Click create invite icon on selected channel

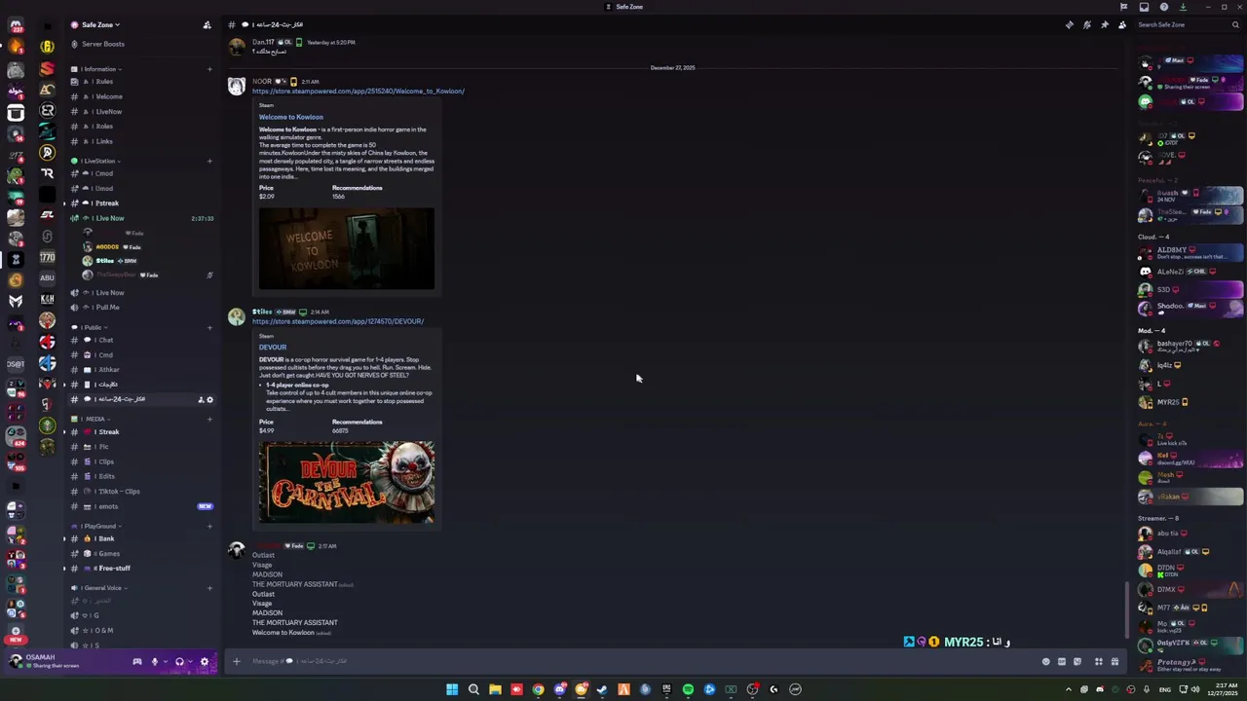point(201,399)
